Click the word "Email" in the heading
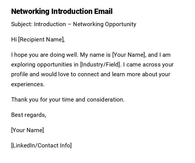Image resolution: width=195 pixels, height=163 pixels. (x=103, y=11)
